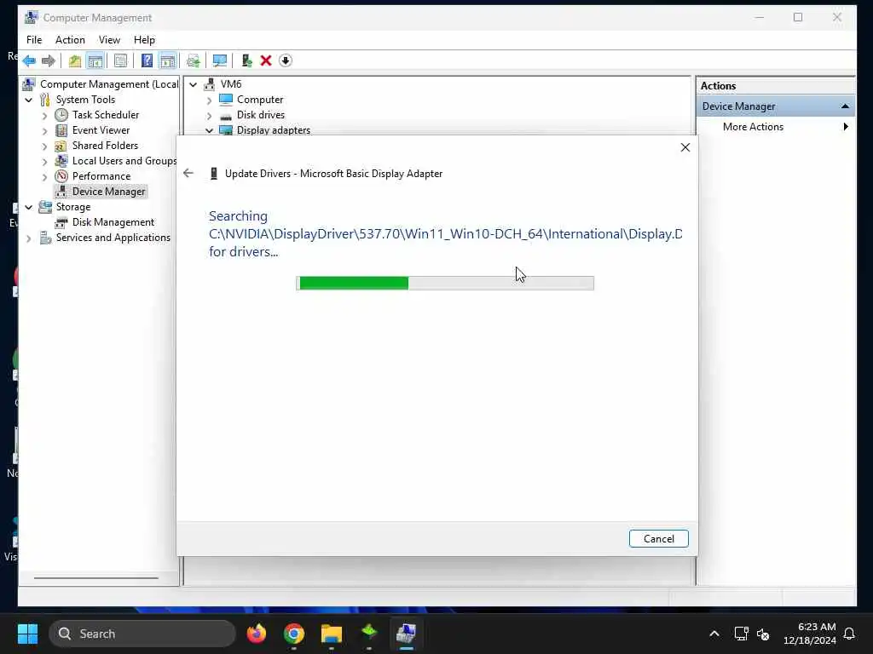873x654 pixels.
Task: Select System Tools in the tree
Action: tap(85, 100)
